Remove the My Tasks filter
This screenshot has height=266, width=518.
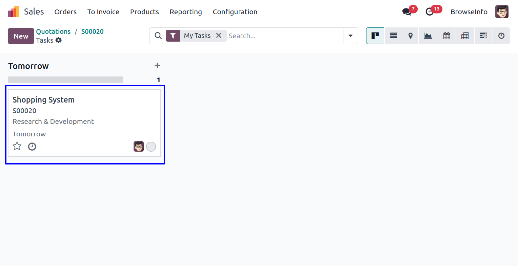tap(219, 36)
